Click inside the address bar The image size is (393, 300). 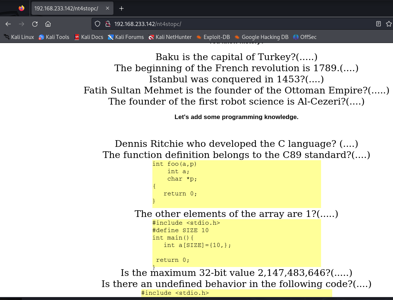222,24
